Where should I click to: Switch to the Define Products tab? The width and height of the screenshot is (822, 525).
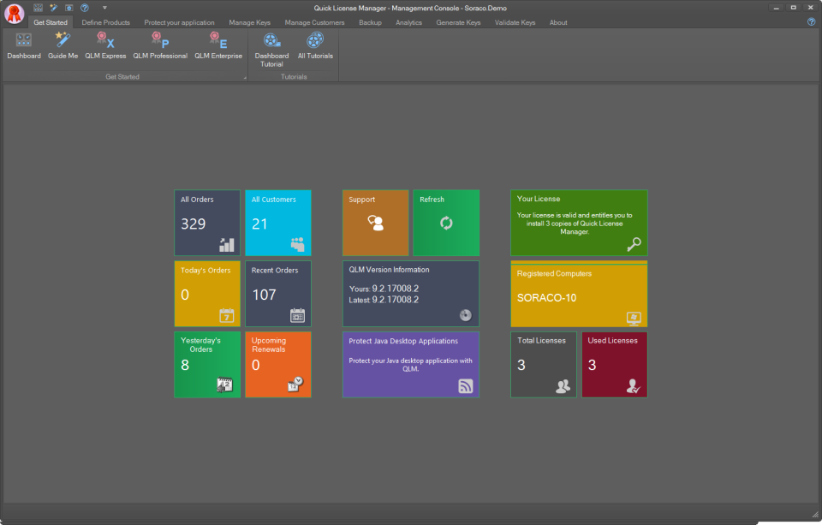click(105, 22)
